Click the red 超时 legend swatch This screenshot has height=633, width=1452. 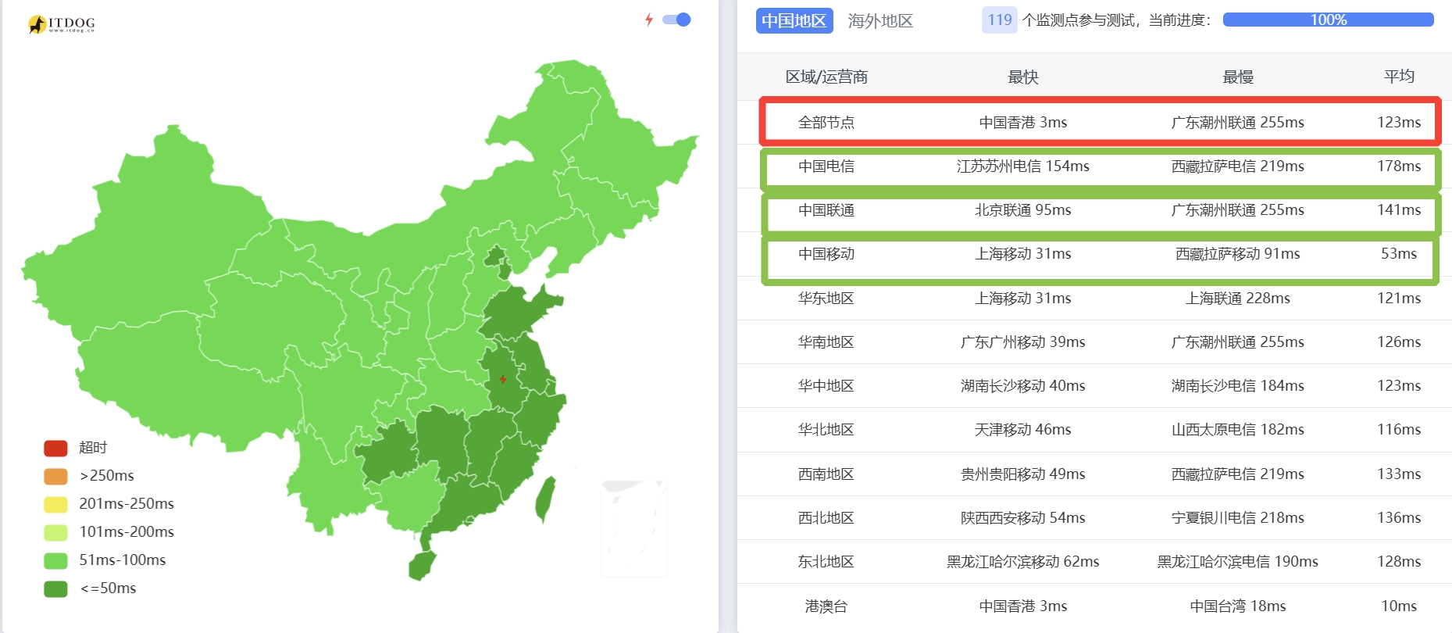point(55,448)
